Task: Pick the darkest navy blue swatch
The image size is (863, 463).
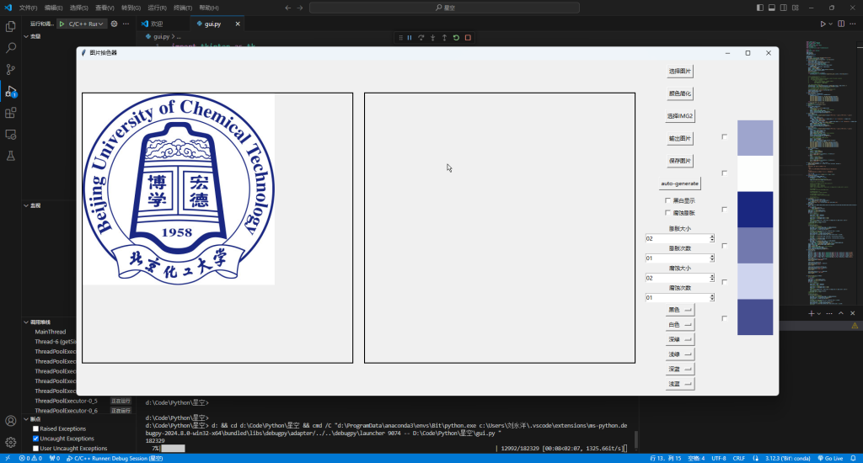Action: click(754, 209)
